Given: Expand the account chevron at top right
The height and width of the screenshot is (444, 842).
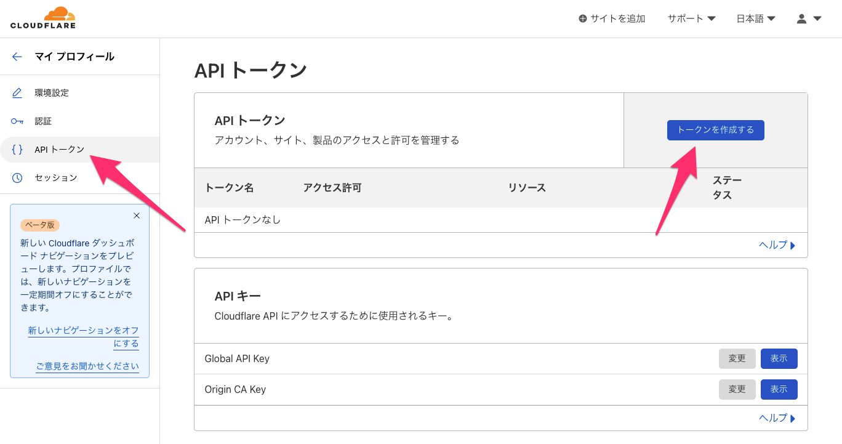Looking at the screenshot, I should [x=817, y=18].
